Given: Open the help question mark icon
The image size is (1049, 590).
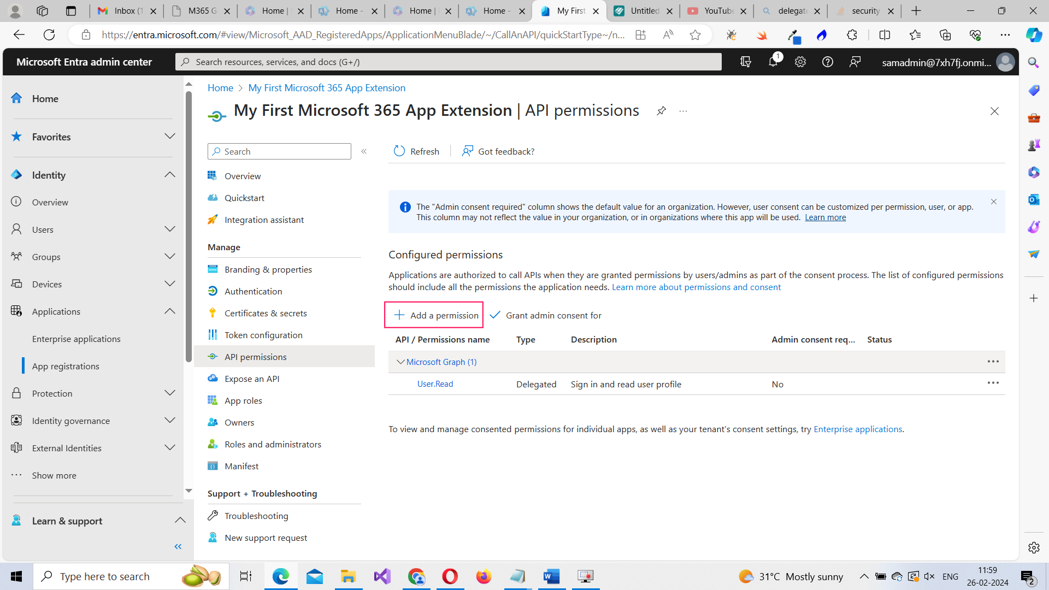Looking at the screenshot, I should click(x=827, y=62).
